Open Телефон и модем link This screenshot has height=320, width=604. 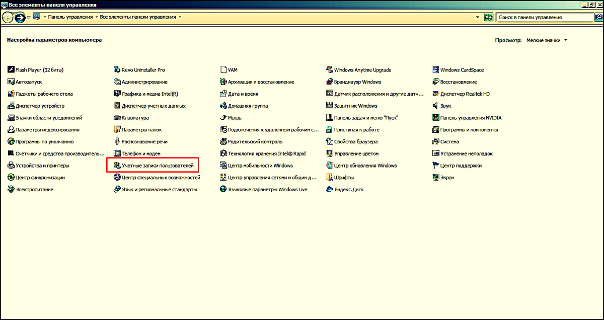141,153
